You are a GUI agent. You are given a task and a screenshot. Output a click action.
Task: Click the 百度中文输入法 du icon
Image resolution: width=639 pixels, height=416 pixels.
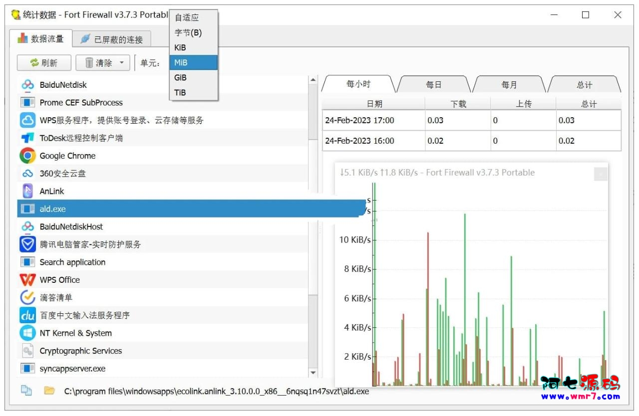click(x=27, y=315)
